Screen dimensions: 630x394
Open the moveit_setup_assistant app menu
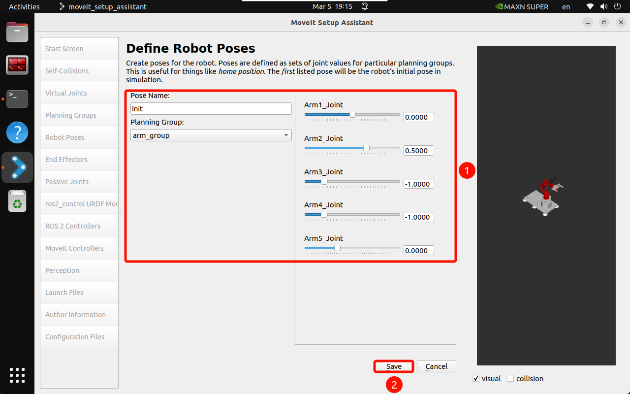(x=102, y=7)
